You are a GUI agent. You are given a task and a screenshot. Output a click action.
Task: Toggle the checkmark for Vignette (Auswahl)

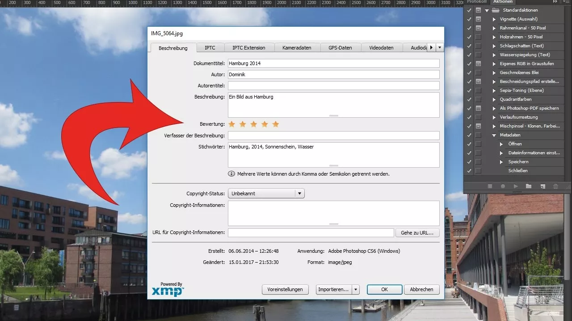tap(469, 19)
